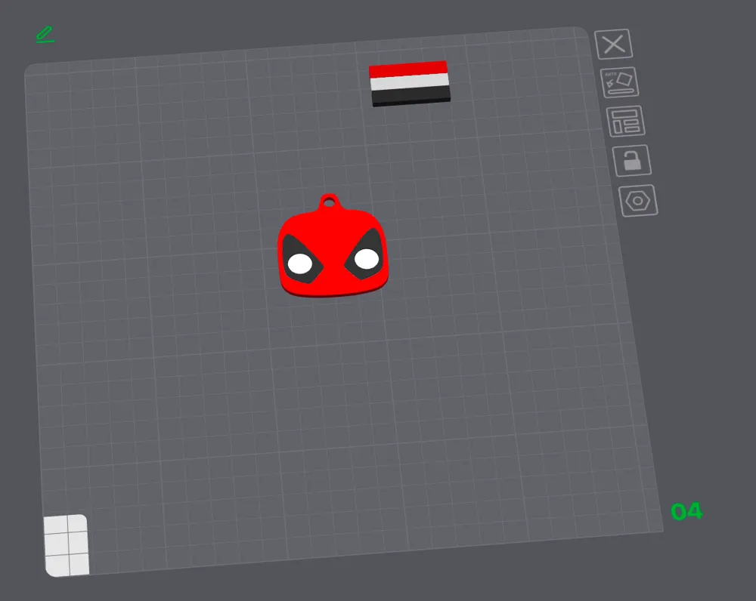Image resolution: width=756 pixels, height=601 pixels.
Task: Click the green plate number 04
Action: coord(686,511)
